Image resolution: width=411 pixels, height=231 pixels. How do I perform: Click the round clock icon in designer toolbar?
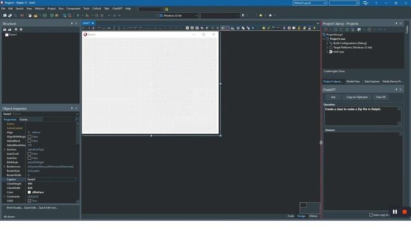289,28
